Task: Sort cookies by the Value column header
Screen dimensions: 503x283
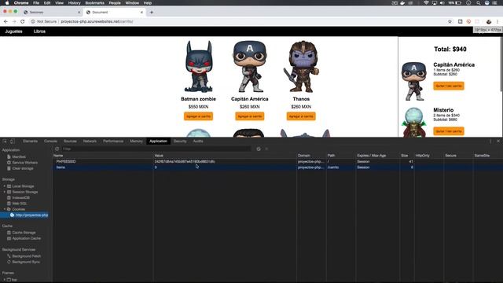Action: pyautogui.click(x=225, y=156)
